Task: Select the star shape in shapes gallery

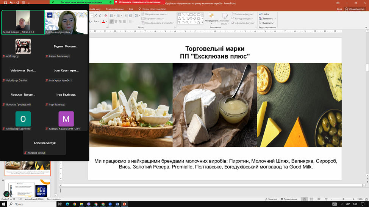Action: (x=199, y=22)
